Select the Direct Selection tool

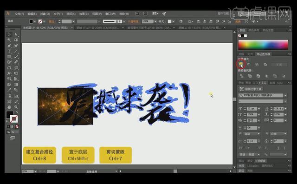click(16, 34)
